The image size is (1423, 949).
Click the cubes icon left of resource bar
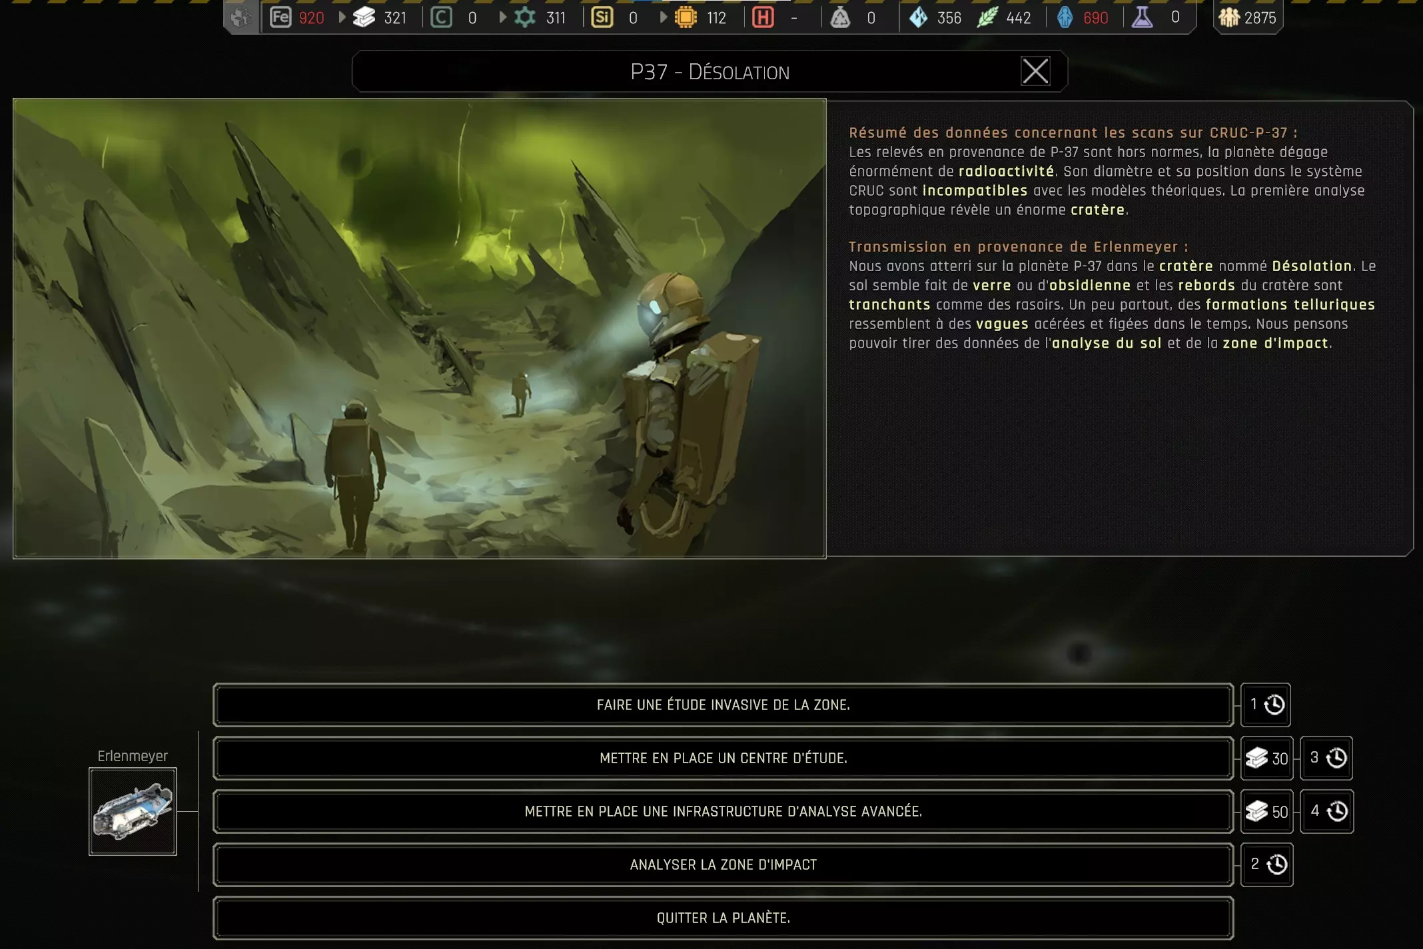coord(241,17)
